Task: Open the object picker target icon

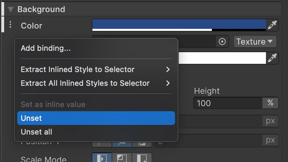Action: 222,42
